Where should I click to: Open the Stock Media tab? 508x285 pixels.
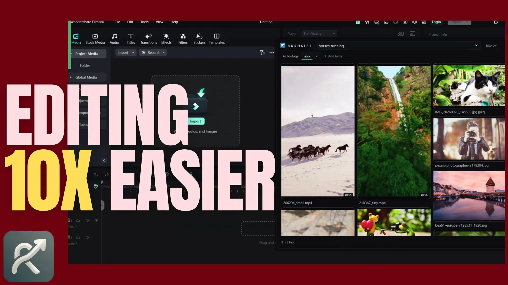(x=95, y=39)
